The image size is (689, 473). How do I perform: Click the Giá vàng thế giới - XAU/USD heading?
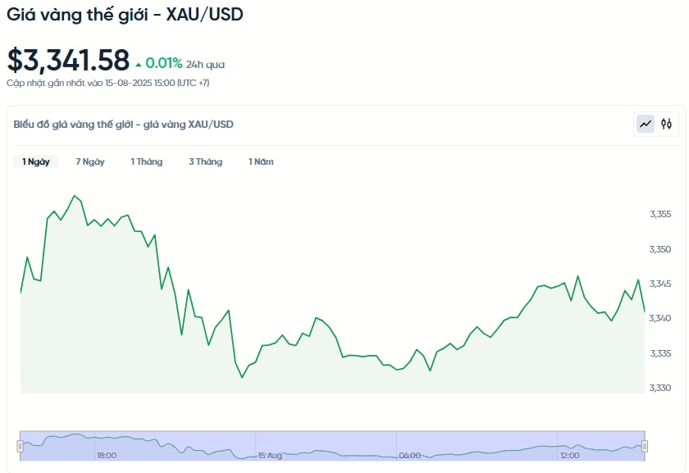tap(125, 15)
